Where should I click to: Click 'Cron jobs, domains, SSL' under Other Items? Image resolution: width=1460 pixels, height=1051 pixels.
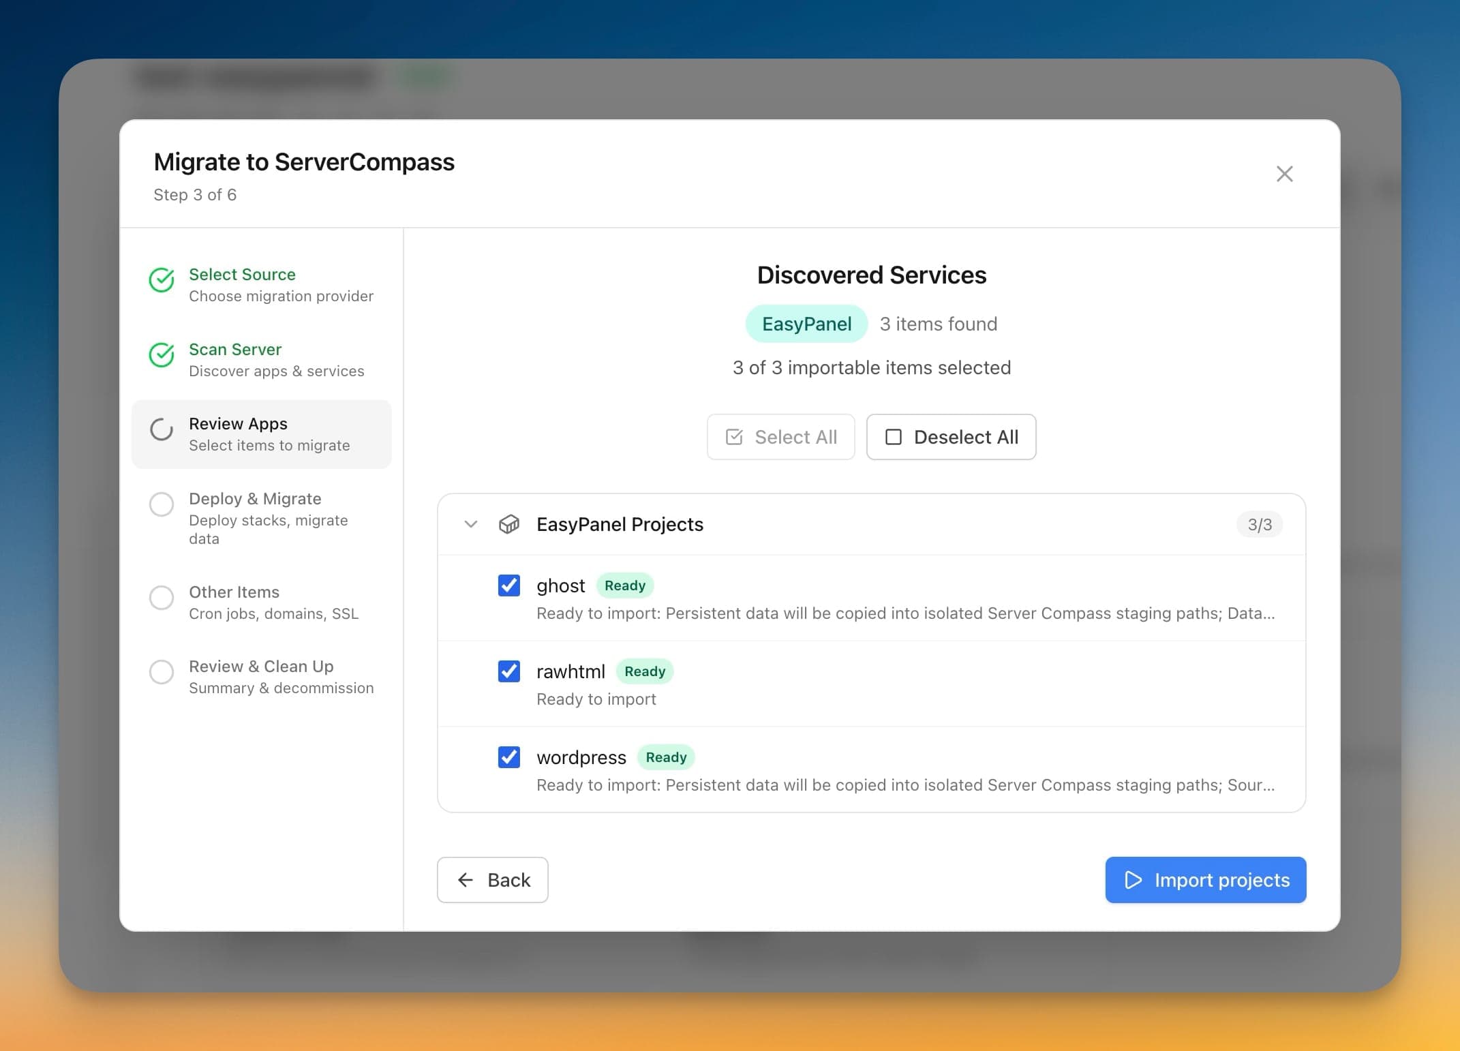coord(273,613)
